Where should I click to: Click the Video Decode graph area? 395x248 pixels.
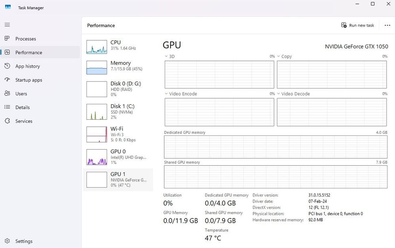pos(332,112)
